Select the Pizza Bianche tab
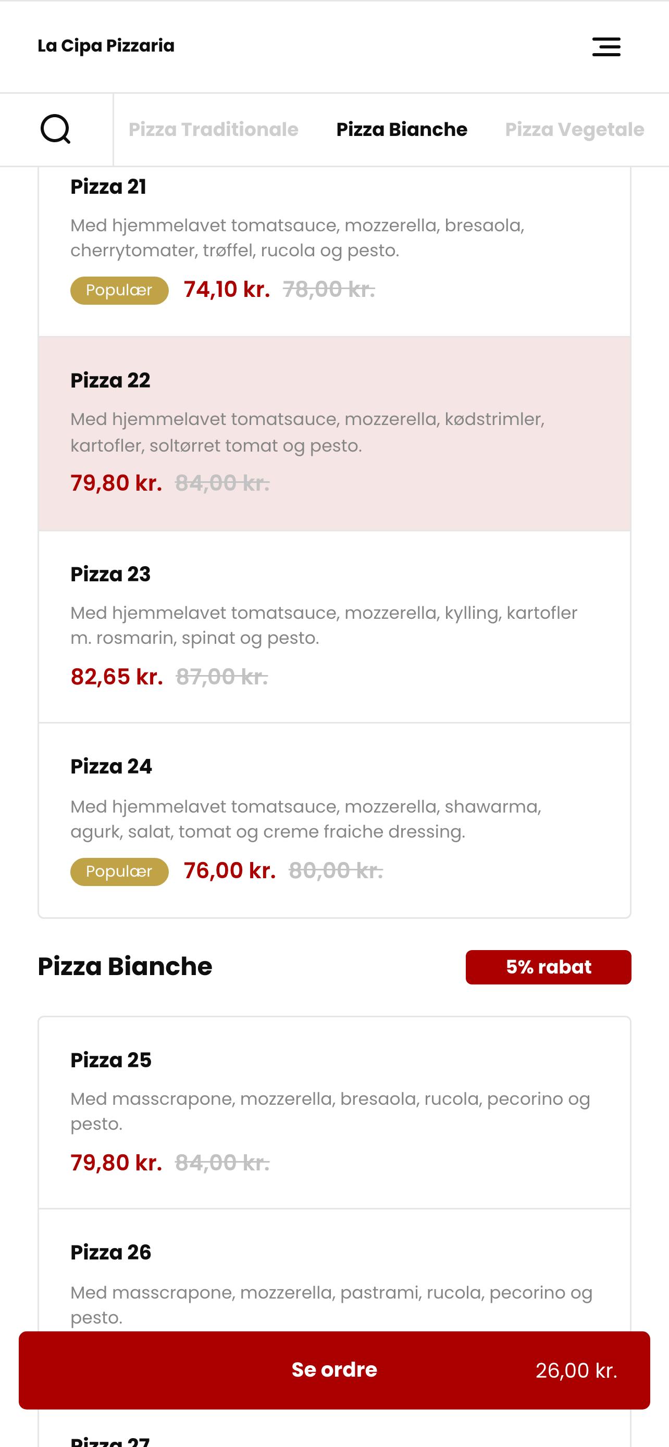The width and height of the screenshot is (669, 1447). pyautogui.click(x=402, y=129)
